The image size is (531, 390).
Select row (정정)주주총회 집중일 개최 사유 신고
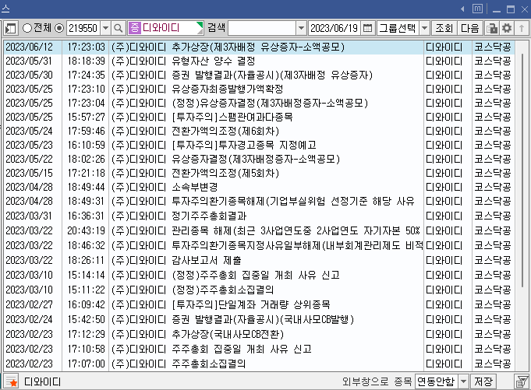click(x=260, y=275)
